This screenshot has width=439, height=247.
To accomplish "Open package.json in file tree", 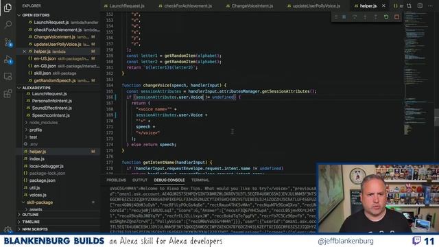I will 43,180.
